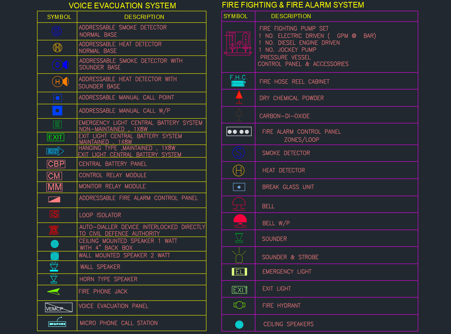Screen dimensions: 451x334
Task: Select the Carbon-Di-Oxide description text
Action: [285, 116]
